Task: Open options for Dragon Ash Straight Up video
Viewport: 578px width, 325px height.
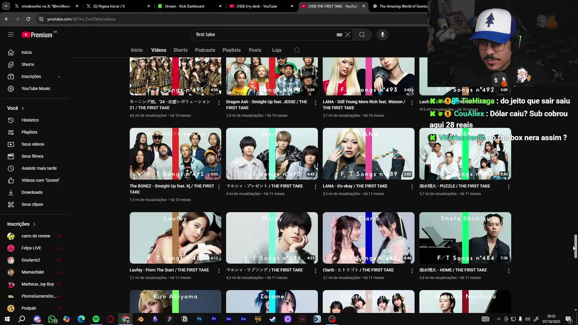Action: click(315, 102)
